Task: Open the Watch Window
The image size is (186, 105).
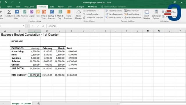Action: click(x=146, y=14)
